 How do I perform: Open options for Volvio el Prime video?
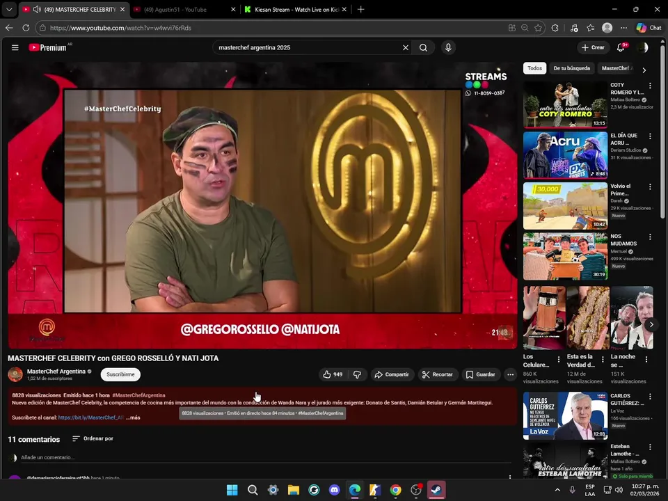pyautogui.click(x=650, y=186)
